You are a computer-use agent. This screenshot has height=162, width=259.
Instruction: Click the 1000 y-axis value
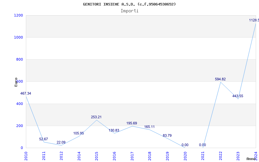18,37
